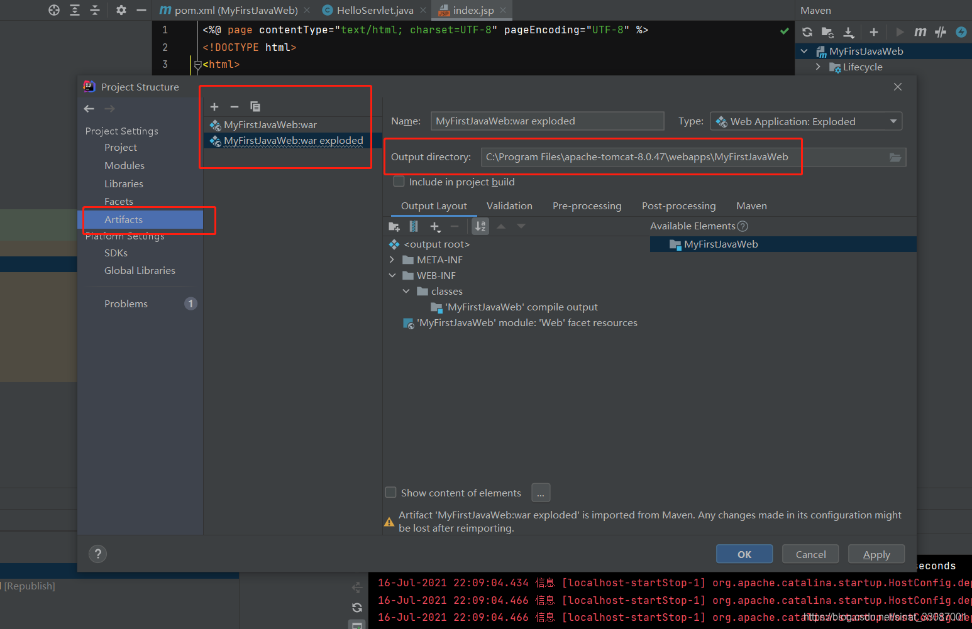Collapse the classes folder node
Viewport: 972px width, 629px height.
[x=406, y=291]
